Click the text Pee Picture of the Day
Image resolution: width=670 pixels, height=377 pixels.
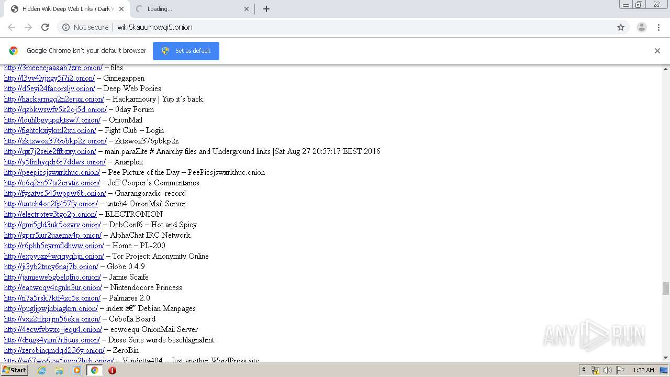point(144,172)
